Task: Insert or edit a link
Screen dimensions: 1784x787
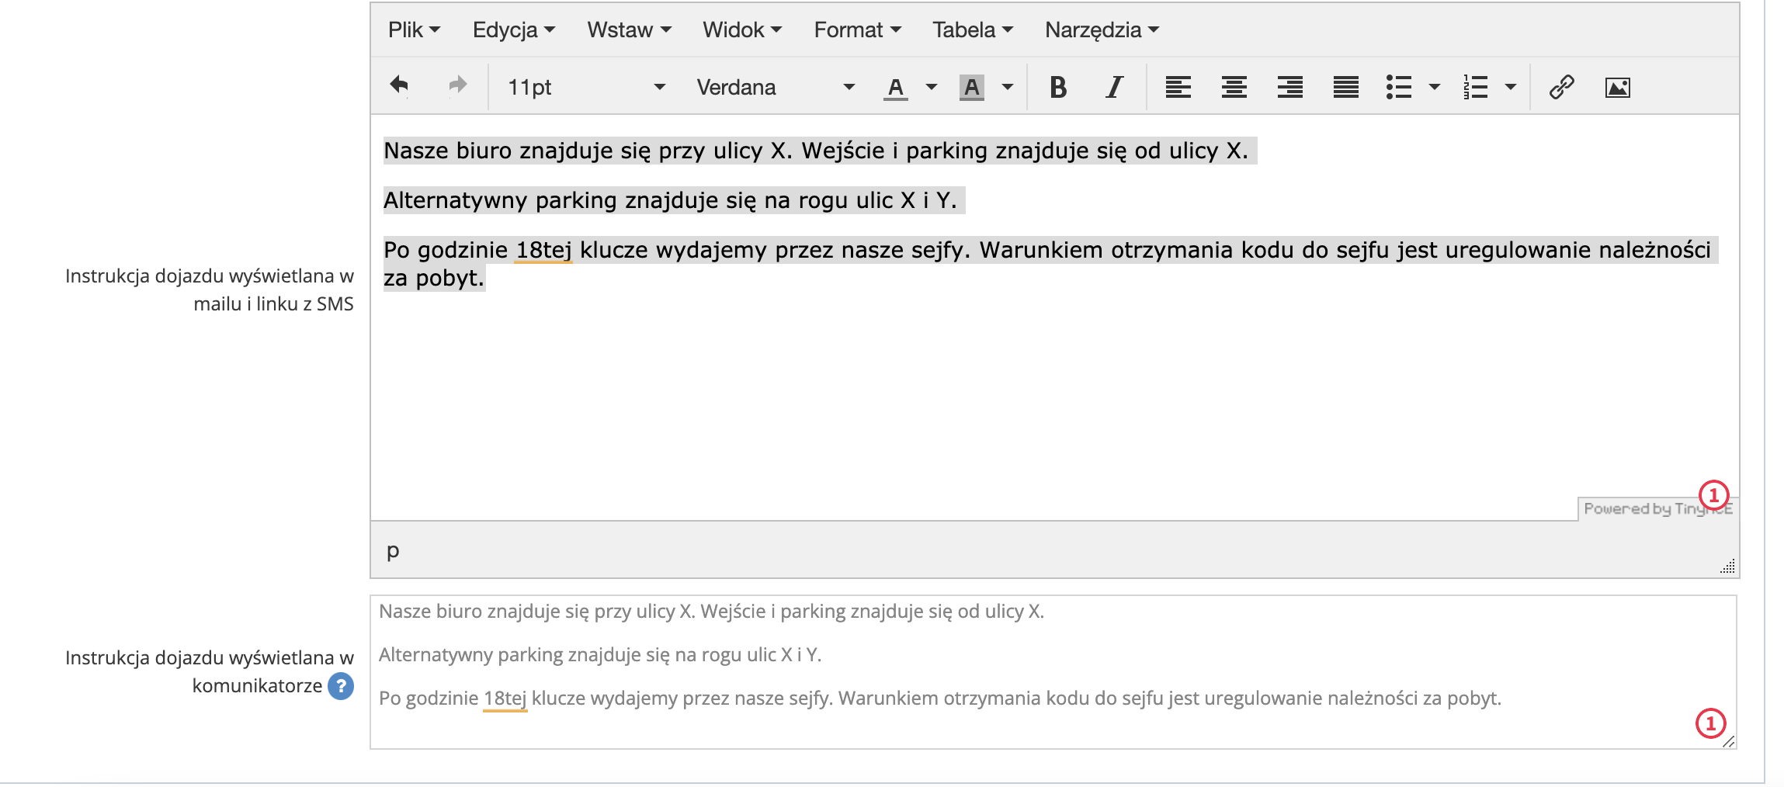Action: pos(1561,87)
